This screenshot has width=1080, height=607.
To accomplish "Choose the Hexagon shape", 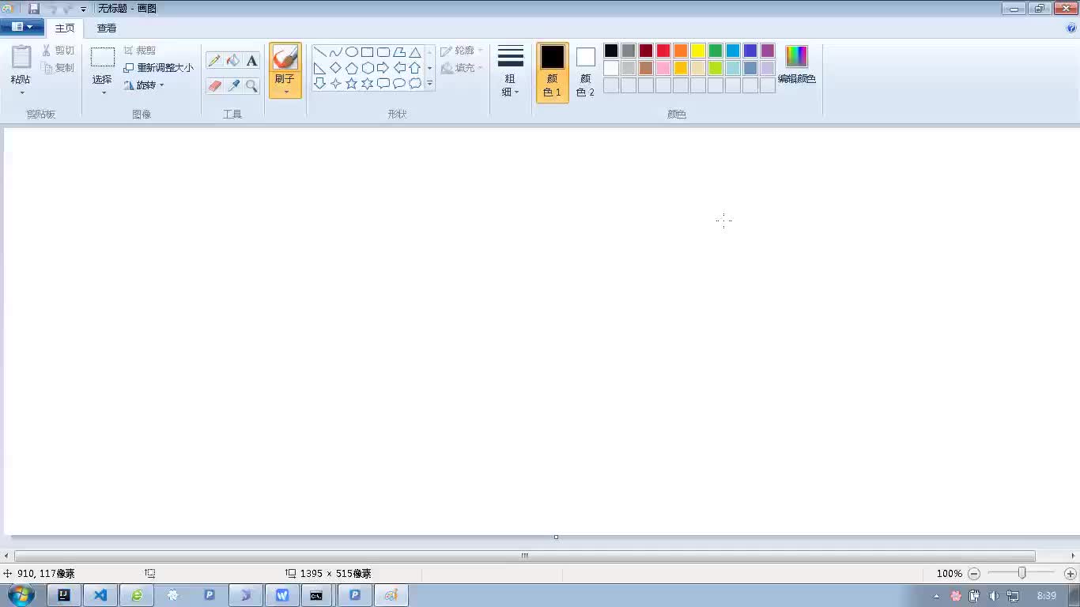I will [x=368, y=68].
